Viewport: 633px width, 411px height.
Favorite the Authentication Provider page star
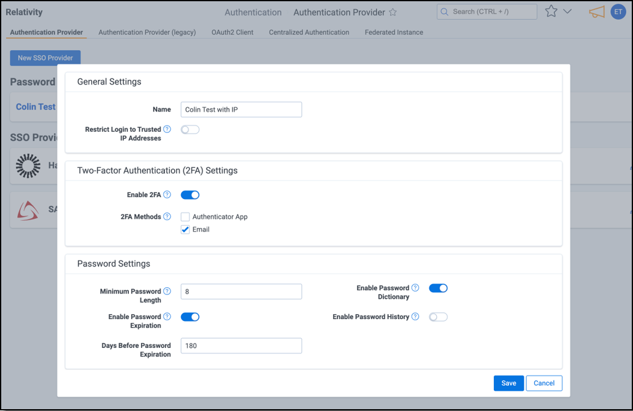(393, 12)
